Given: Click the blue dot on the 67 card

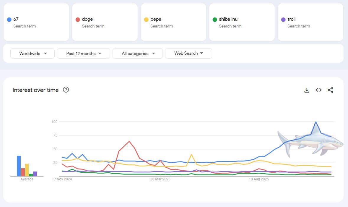Looking at the screenshot, I should click(x=10, y=19).
